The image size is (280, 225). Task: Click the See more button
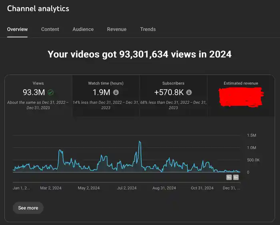coord(28,208)
